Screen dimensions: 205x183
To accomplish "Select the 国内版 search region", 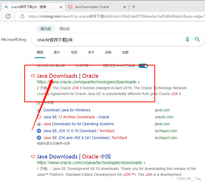I will click(46, 29).
